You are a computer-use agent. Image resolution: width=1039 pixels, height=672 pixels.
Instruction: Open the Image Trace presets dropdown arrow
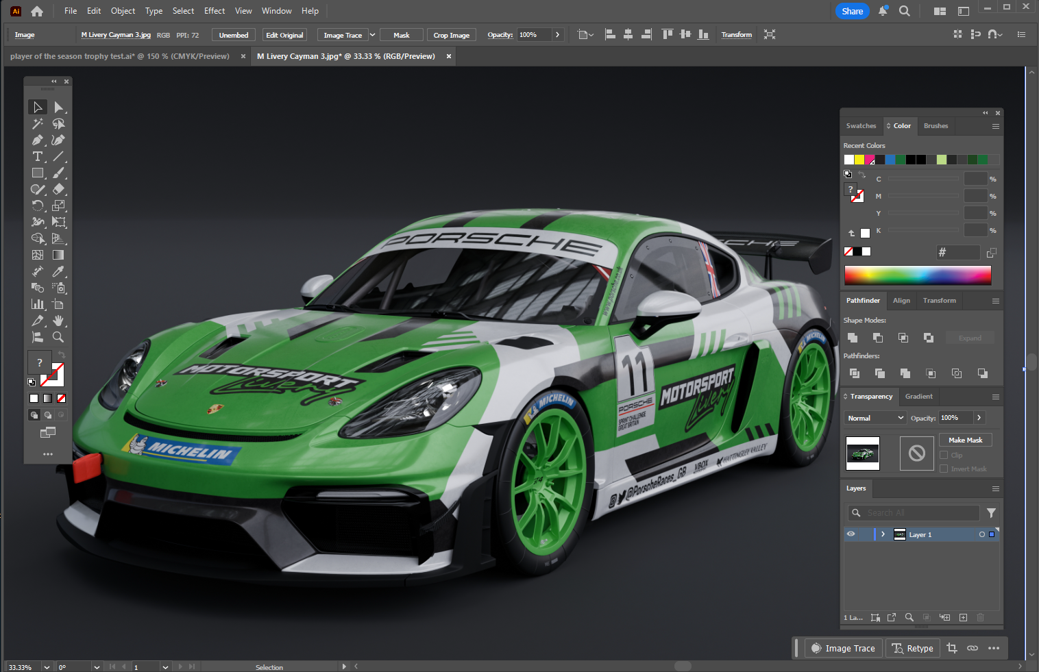point(372,35)
